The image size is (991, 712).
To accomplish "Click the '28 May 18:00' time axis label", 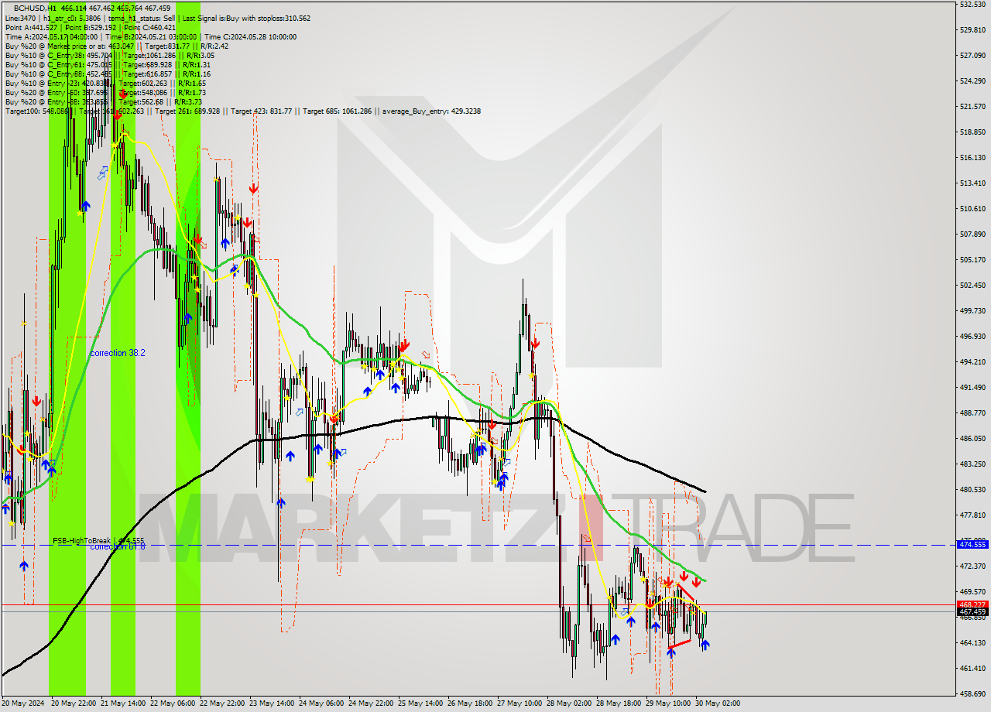I will (x=619, y=703).
